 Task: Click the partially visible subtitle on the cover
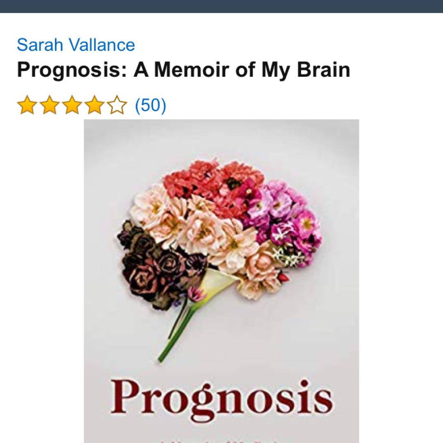[221, 441]
